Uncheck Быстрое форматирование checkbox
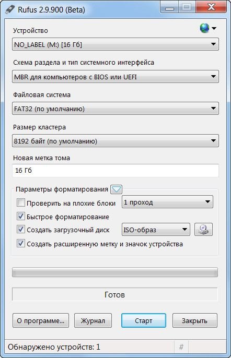Viewport: 231px width, 358px height. pos(21,216)
